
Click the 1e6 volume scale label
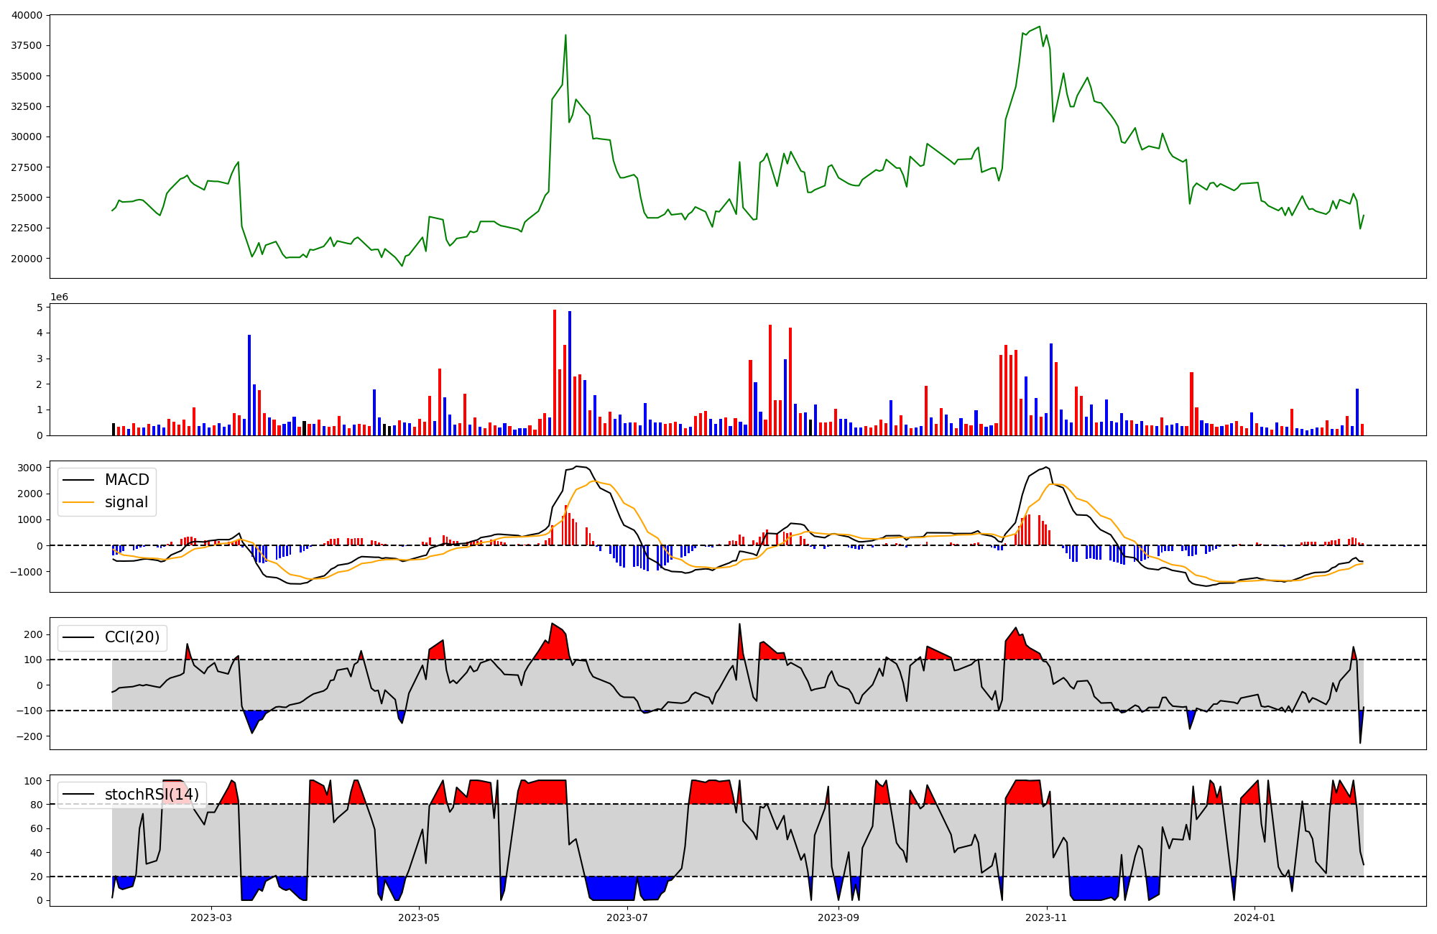[x=59, y=297]
